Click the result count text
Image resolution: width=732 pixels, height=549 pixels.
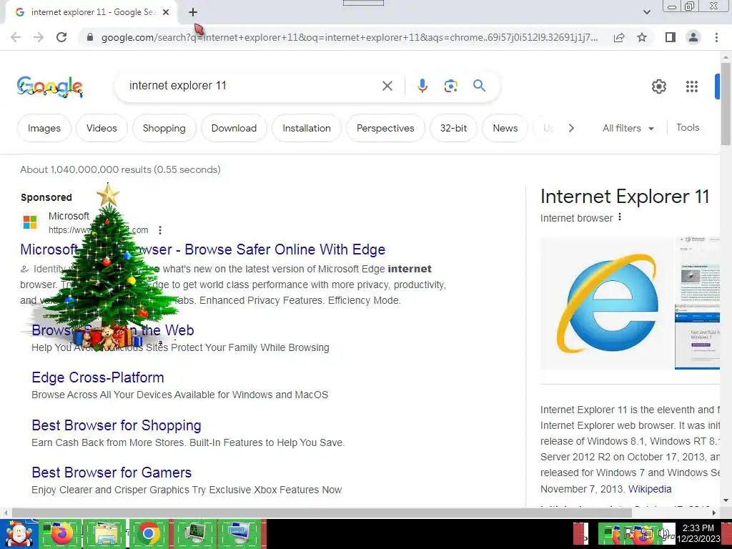(120, 169)
